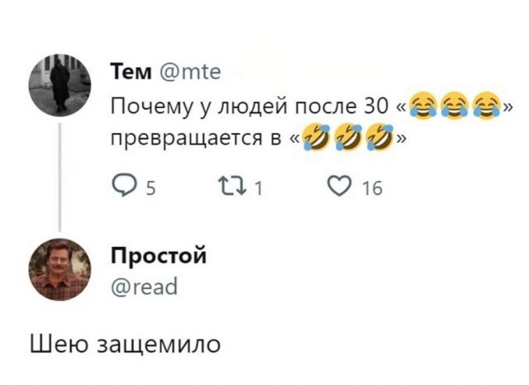Click the like count number 16
The height and width of the screenshot is (385, 529).
click(373, 189)
